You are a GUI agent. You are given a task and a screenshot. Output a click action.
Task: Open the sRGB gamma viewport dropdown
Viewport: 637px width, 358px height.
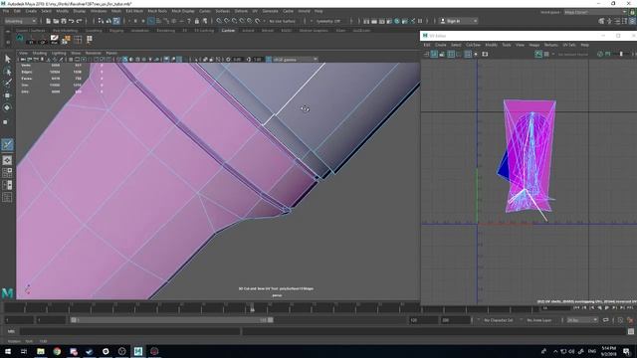click(x=295, y=60)
